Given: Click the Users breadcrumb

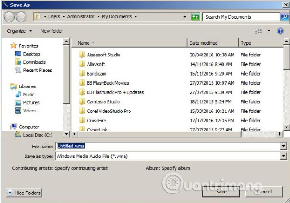Looking at the screenshot, I should [x=54, y=16].
